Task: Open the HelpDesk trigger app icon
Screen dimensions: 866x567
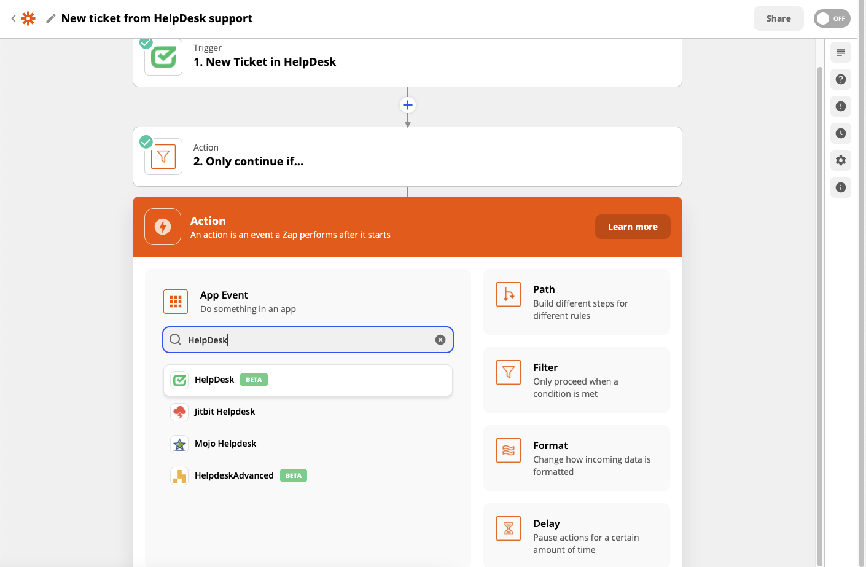Action: (x=163, y=57)
